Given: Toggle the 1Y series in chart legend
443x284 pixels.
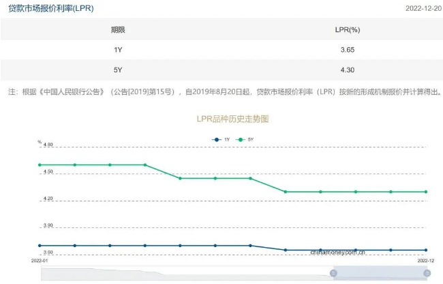Looking at the screenshot, I should point(221,139).
